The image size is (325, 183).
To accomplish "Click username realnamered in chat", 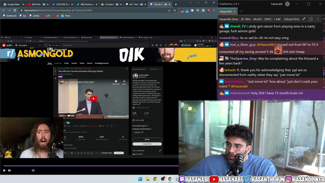I will pyautogui.click(x=240, y=93).
